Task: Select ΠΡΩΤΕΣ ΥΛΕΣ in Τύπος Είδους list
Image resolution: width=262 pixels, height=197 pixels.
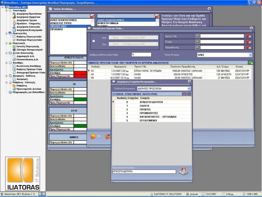Action: click(x=70, y=26)
